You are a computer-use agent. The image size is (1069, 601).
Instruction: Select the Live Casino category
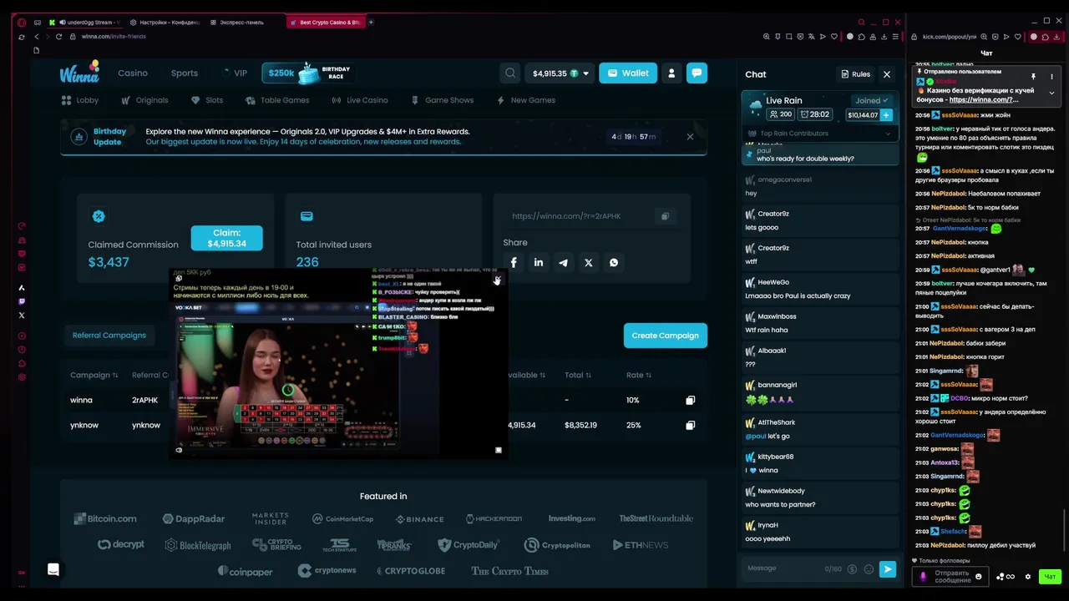pos(360,100)
